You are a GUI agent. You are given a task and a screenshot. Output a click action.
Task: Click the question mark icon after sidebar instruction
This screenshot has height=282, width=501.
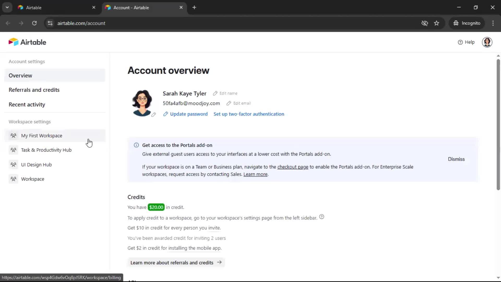tap(321, 217)
